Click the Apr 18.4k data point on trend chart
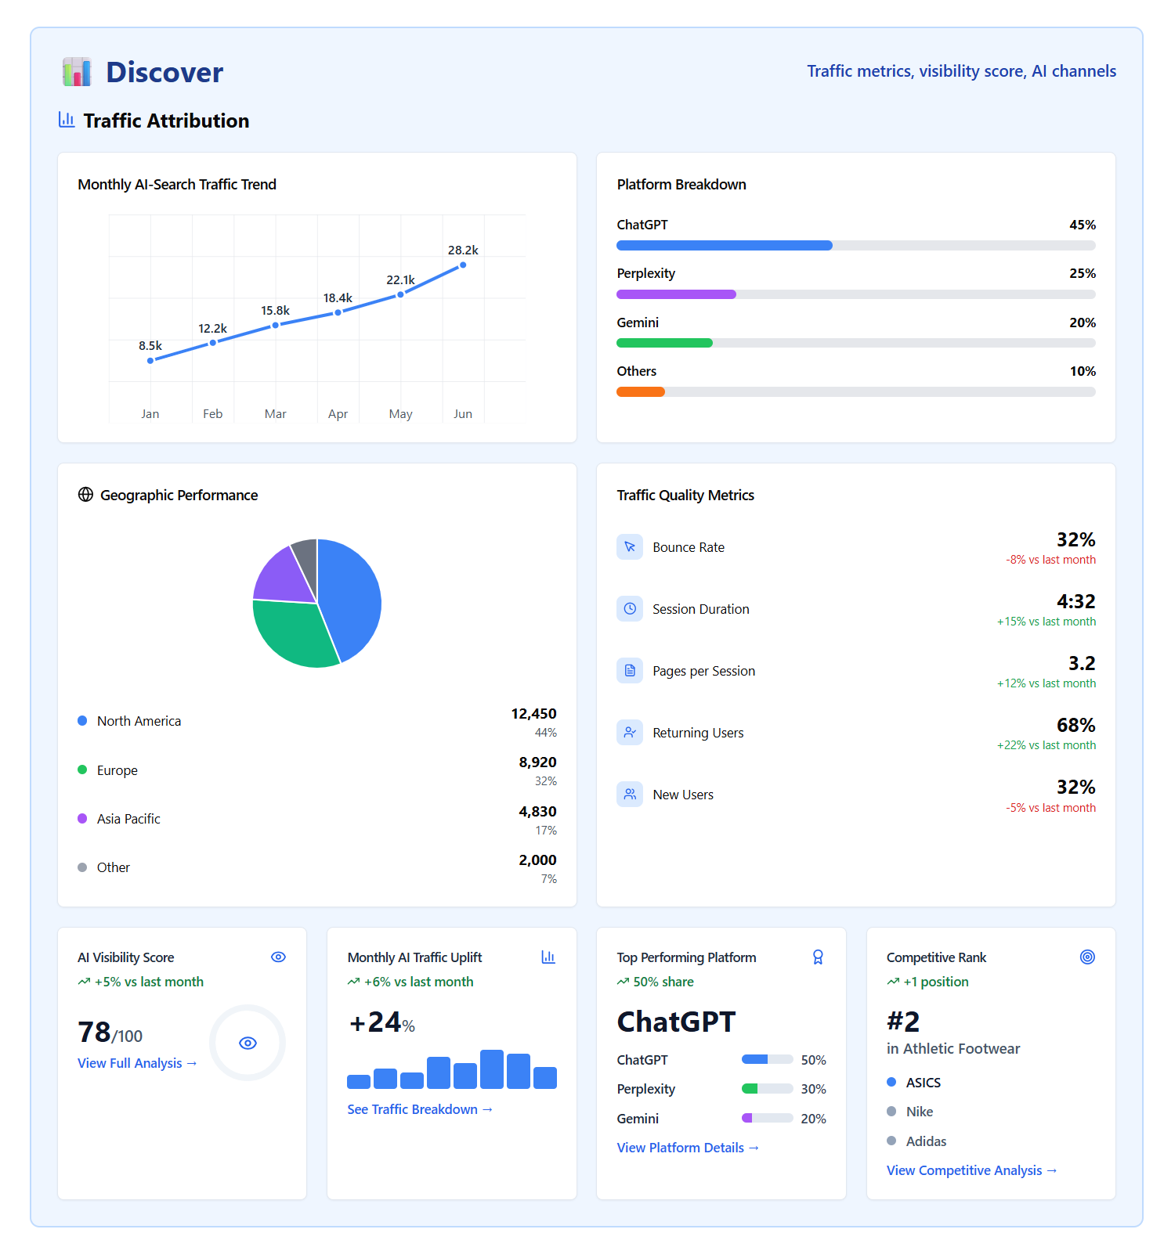The image size is (1164, 1240). click(338, 312)
